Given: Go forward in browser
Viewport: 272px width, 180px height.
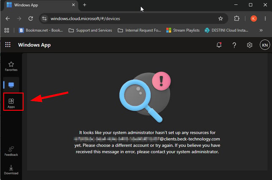Looking at the screenshot, I should pyautogui.click(x=19, y=19).
